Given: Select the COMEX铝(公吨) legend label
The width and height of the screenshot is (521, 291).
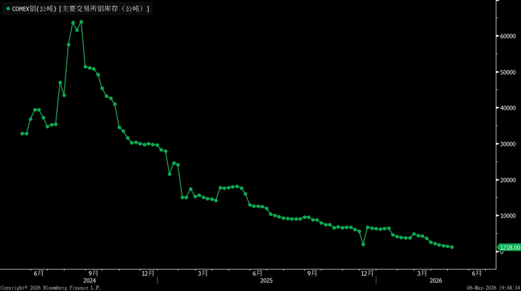Looking at the screenshot, I should coord(34,9).
